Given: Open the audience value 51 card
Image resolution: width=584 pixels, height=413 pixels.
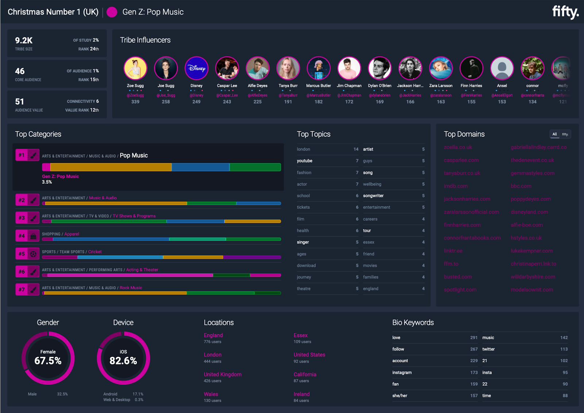Looking at the screenshot, I should (57, 104).
